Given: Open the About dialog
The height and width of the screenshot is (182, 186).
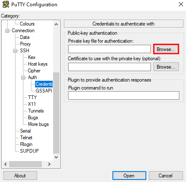Looking at the screenshot, I should tap(20, 176).
